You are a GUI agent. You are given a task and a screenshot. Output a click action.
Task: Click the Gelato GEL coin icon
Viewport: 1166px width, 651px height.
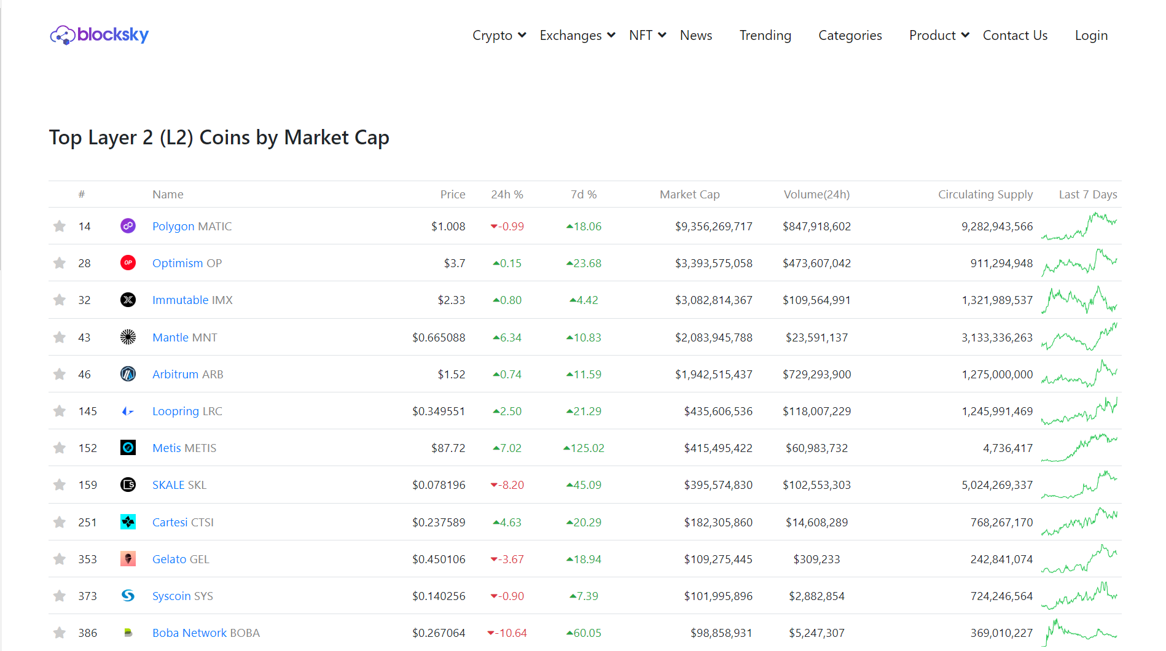128,559
